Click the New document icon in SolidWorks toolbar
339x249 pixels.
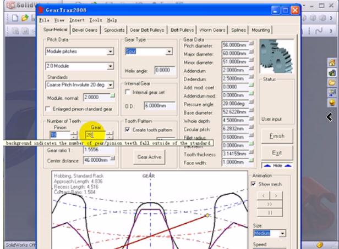15,18
